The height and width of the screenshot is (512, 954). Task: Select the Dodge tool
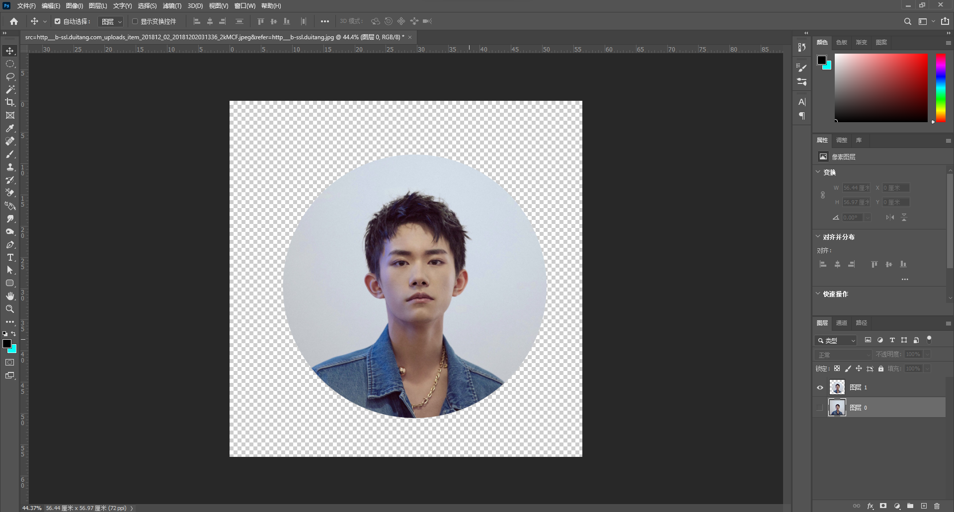pyautogui.click(x=10, y=231)
